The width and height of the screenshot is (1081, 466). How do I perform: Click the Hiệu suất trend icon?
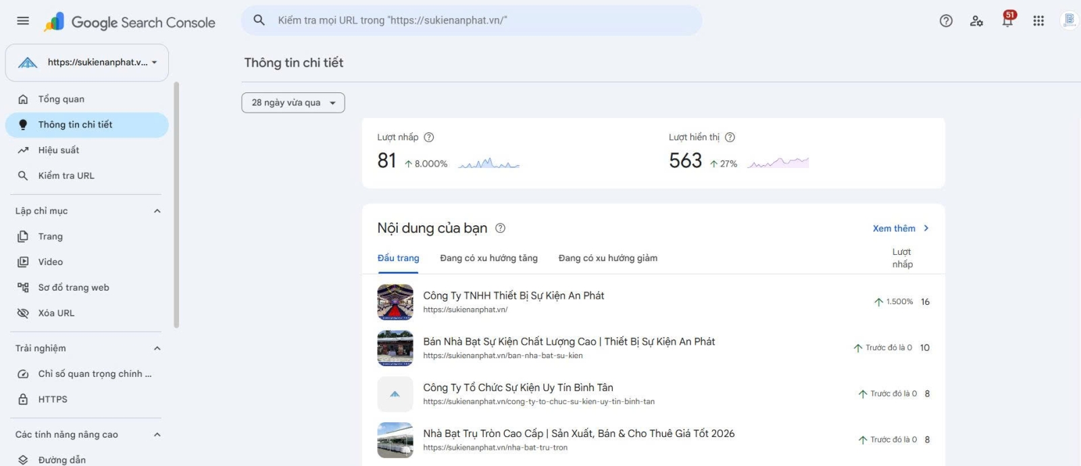(x=23, y=150)
